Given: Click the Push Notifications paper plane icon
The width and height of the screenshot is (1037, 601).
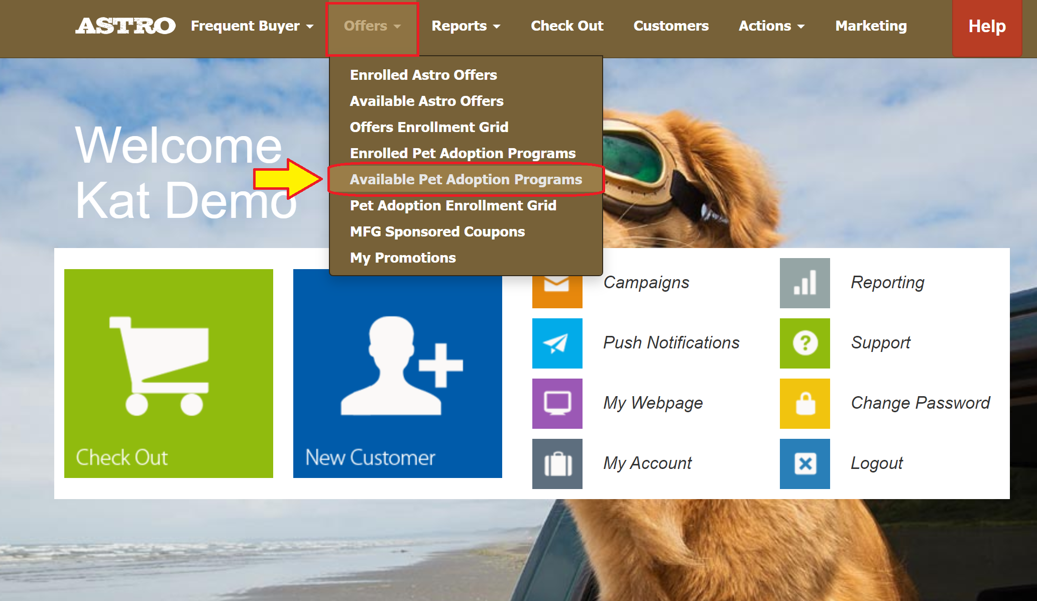Looking at the screenshot, I should pyautogui.click(x=557, y=343).
